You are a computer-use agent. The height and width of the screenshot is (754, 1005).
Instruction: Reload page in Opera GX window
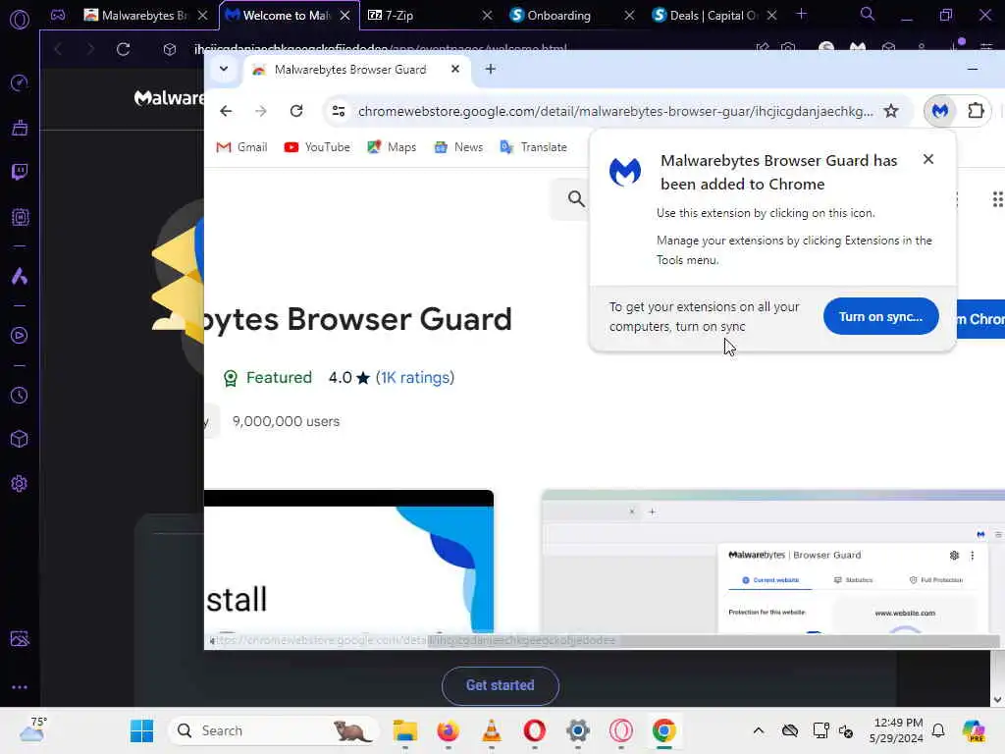pyautogui.click(x=123, y=49)
